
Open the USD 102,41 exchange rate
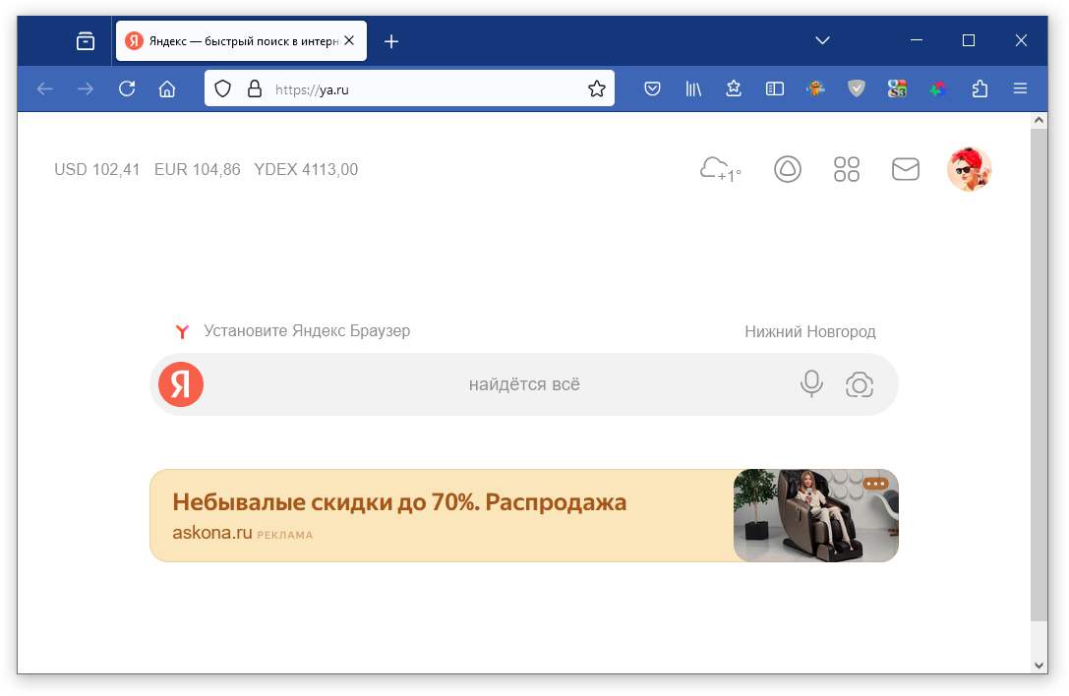[96, 170]
